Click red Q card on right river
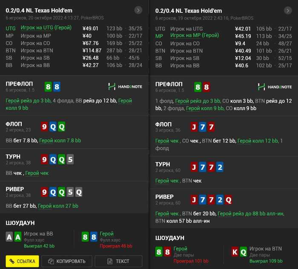Image resolution: width=298 pixels, height=269 pixels. pos(229,200)
